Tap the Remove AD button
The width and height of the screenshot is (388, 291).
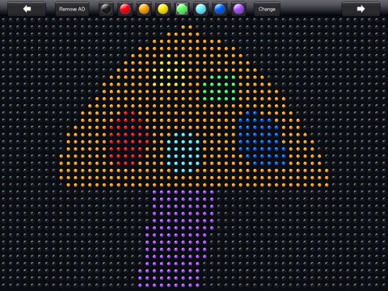[x=72, y=9]
